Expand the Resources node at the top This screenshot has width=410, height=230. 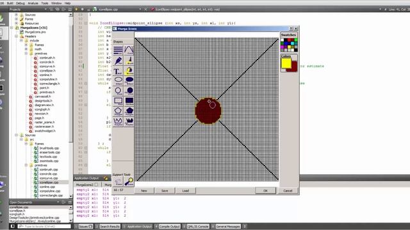pyautogui.click(x=17, y=23)
